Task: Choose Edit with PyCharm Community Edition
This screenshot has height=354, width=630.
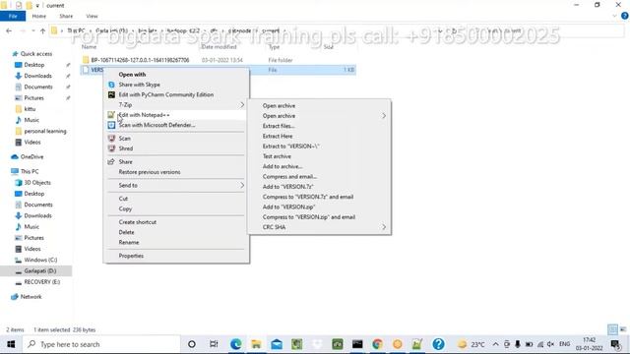Action: [x=176, y=94]
